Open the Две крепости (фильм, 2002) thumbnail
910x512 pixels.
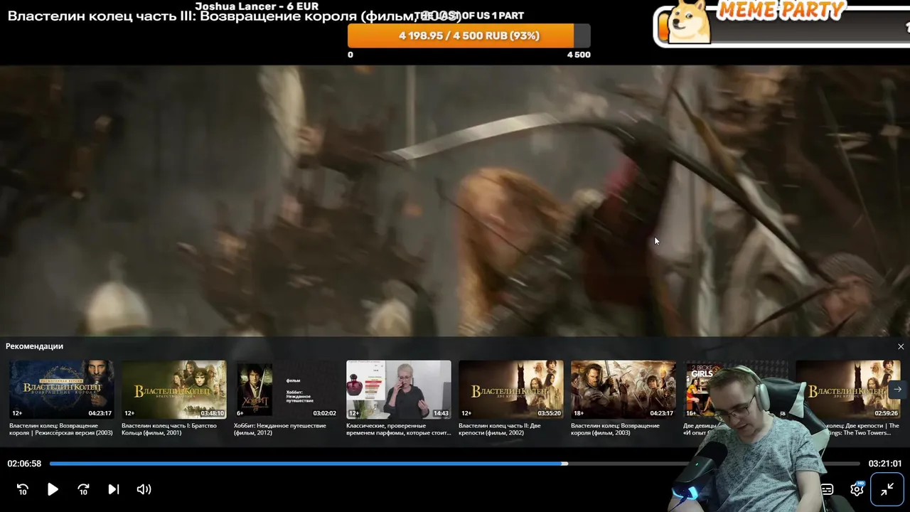pyautogui.click(x=511, y=389)
